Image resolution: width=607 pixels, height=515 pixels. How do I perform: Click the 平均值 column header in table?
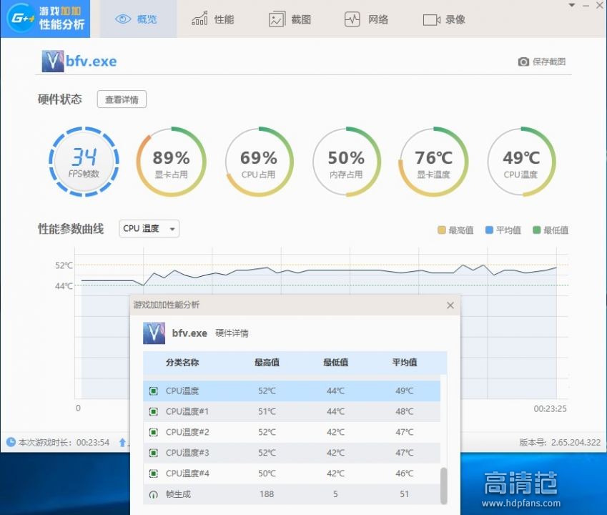coord(405,363)
